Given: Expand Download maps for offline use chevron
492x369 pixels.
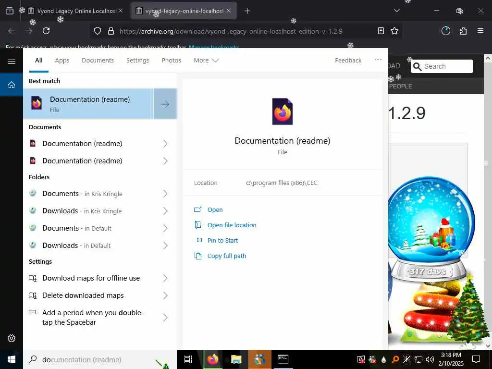Looking at the screenshot, I should pyautogui.click(x=165, y=278).
